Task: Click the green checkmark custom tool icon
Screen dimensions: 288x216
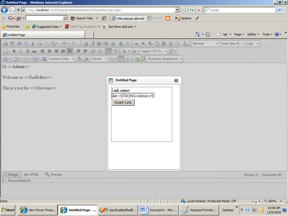Action: tap(137, 59)
